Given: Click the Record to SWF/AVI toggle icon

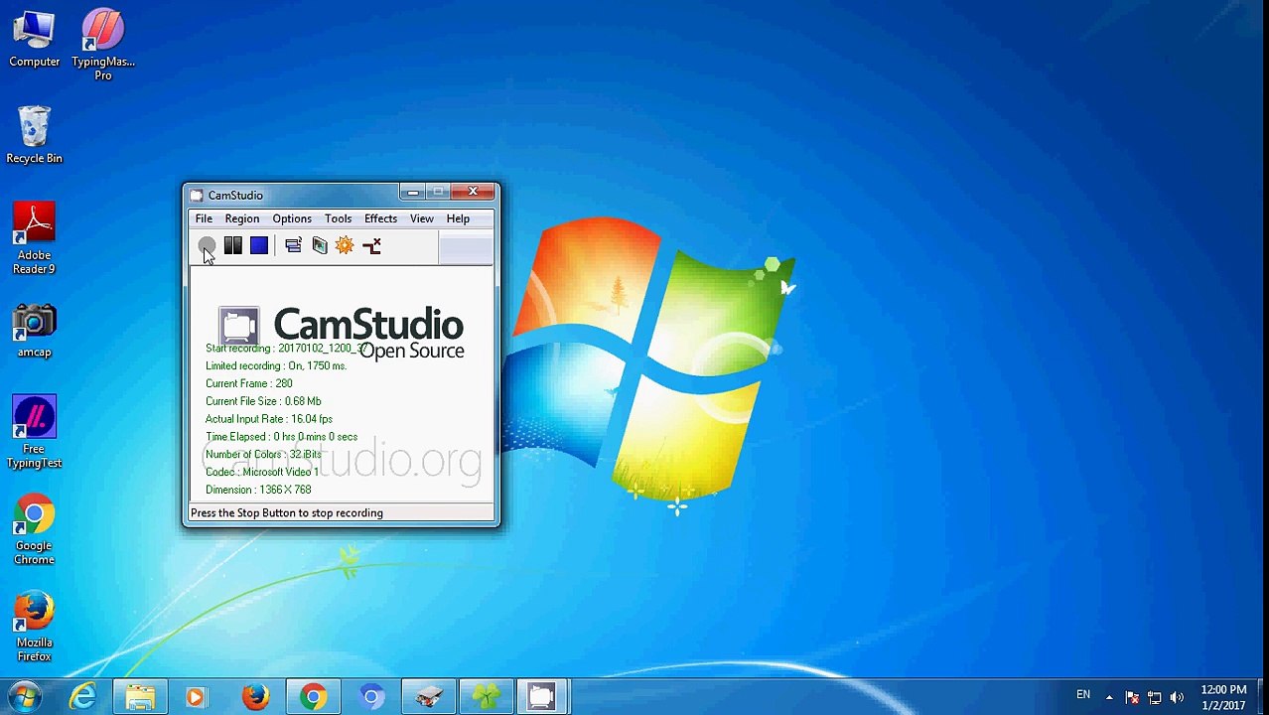Looking at the screenshot, I should (x=320, y=245).
